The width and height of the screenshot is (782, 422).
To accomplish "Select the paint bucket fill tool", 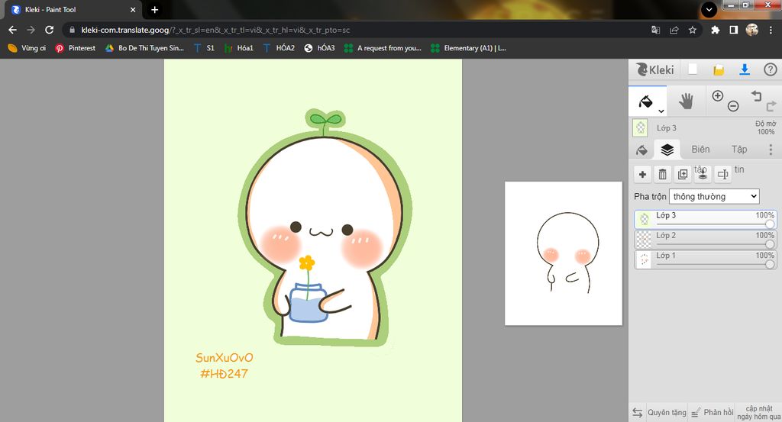I will click(645, 101).
